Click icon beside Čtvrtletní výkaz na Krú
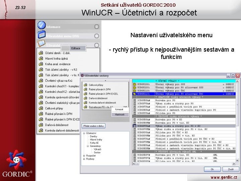The width and height of the screenshot is (241, 181). tap(41, 81)
